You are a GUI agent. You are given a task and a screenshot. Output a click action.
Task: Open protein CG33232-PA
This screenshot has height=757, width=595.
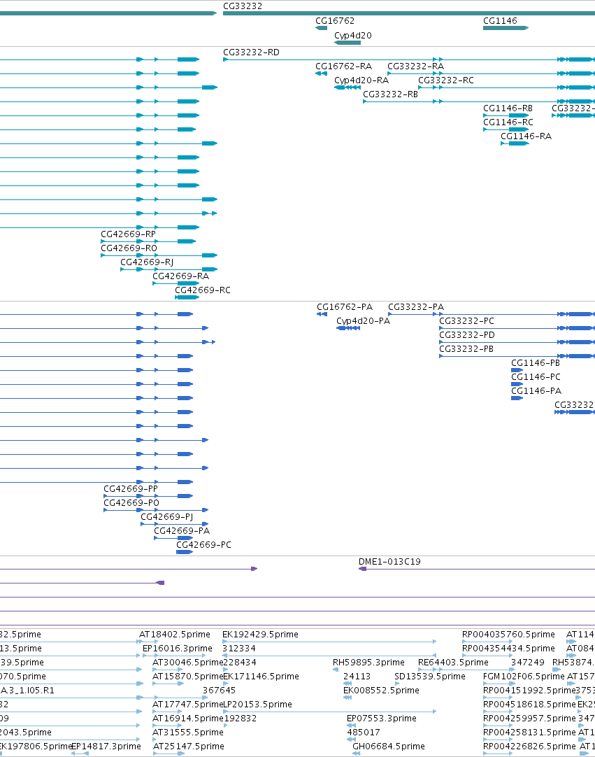click(x=415, y=307)
